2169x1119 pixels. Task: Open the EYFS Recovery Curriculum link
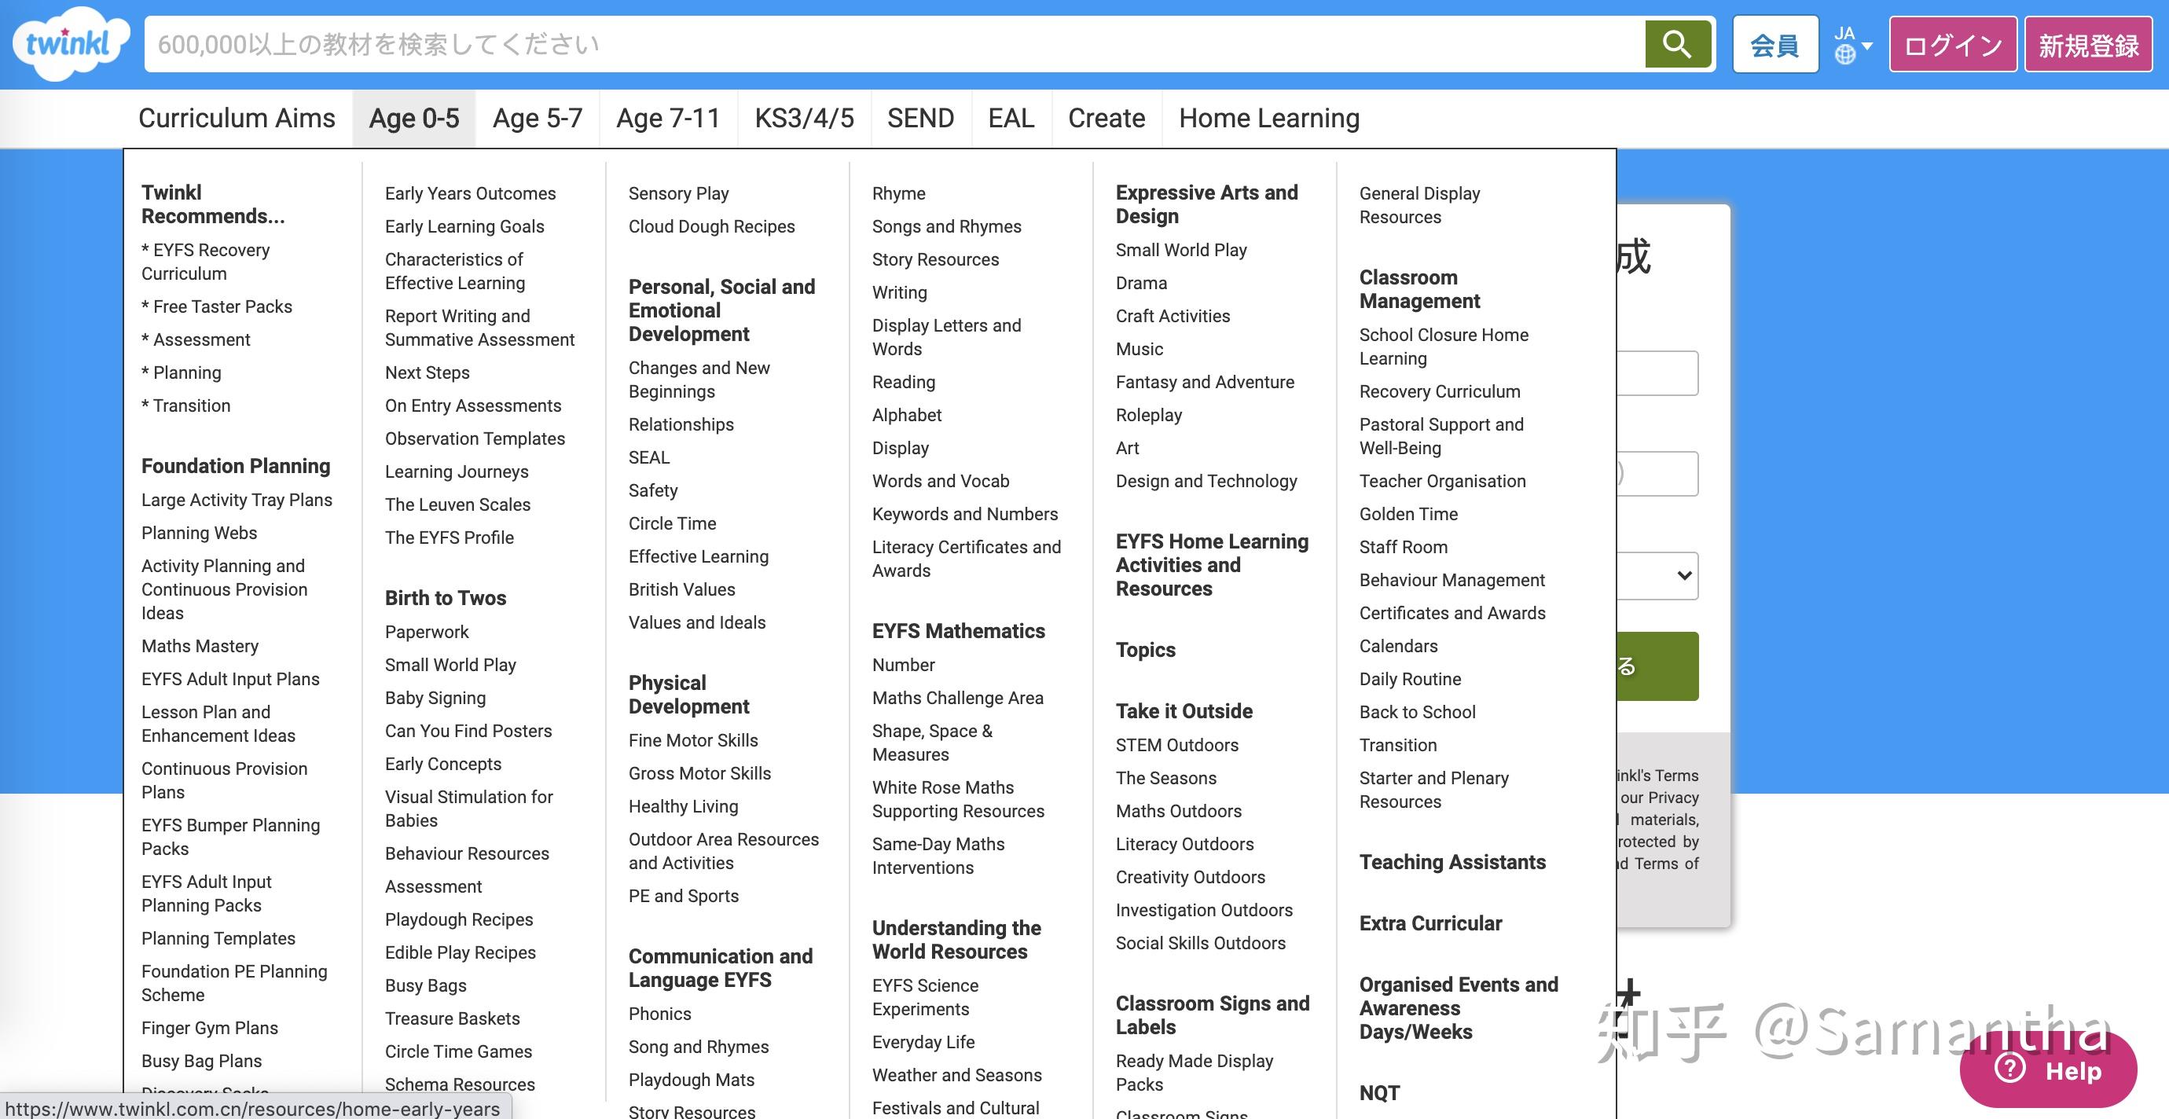tap(205, 262)
